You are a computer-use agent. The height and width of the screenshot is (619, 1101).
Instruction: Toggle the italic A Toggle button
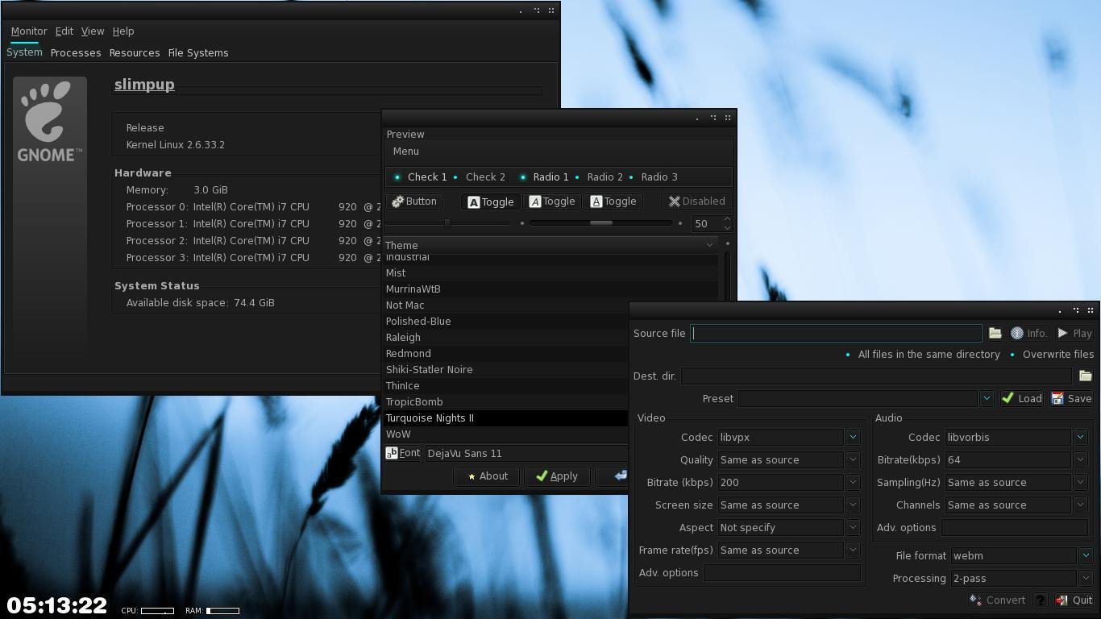pyautogui.click(x=551, y=201)
